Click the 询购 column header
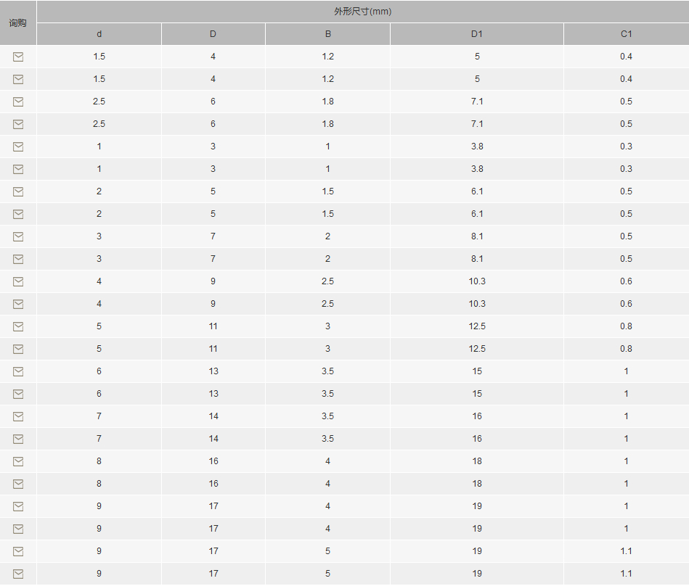The height and width of the screenshot is (586, 689). (x=18, y=22)
